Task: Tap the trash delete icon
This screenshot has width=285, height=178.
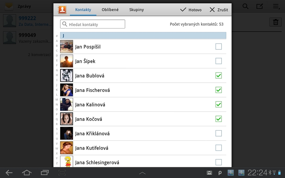Action: coord(276,22)
